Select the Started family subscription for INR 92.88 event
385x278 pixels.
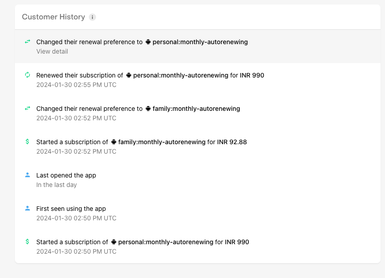197,146
